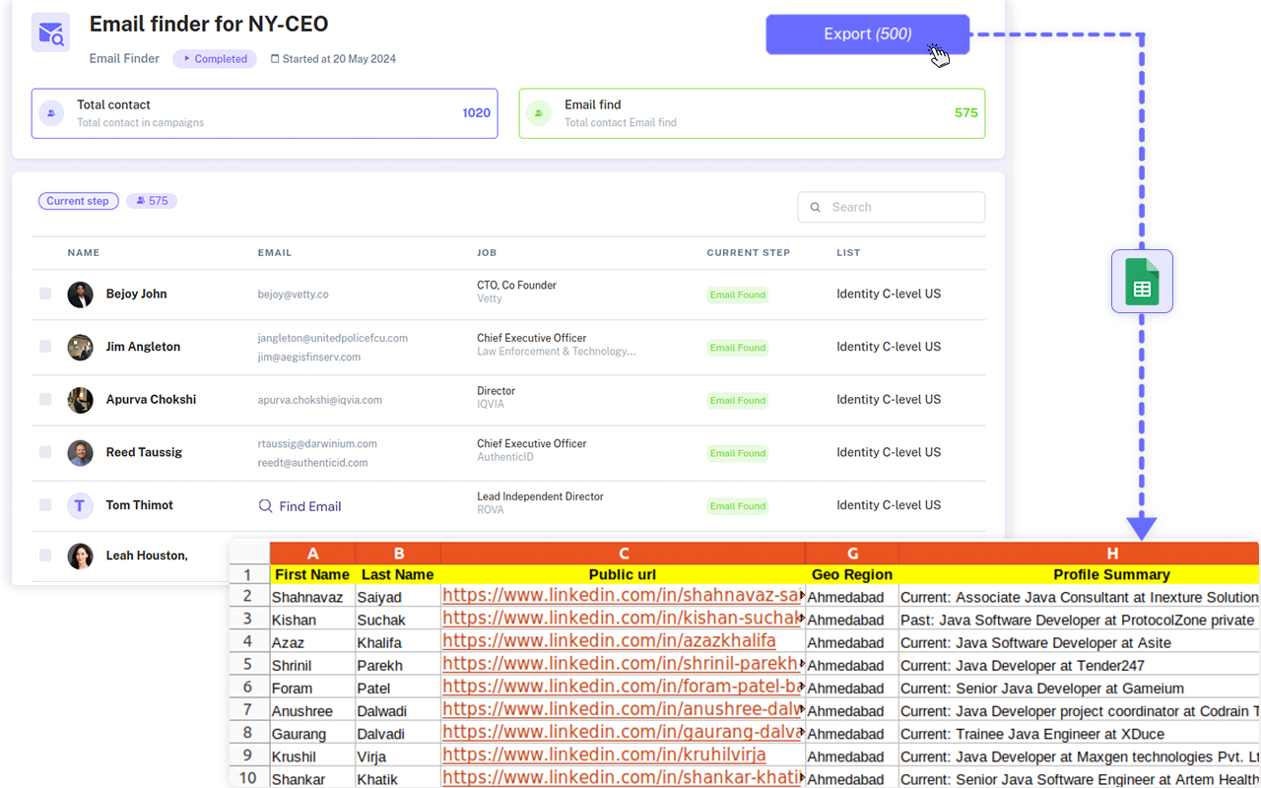
Task: Open Jim Angleton's avatar photo
Action: click(x=80, y=347)
